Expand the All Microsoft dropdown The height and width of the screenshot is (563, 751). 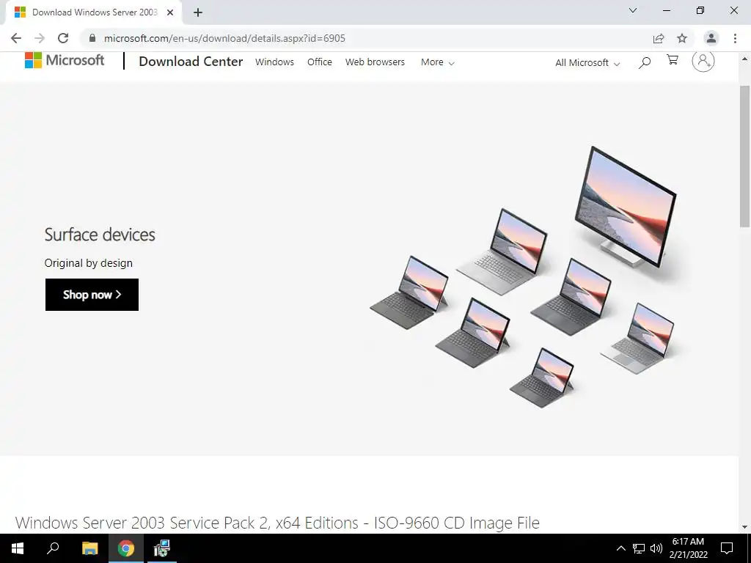pos(587,63)
